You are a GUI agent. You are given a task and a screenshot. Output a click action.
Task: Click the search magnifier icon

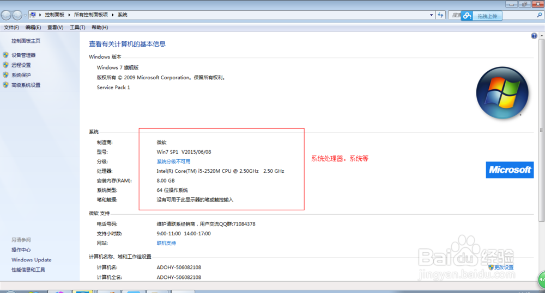540,15
